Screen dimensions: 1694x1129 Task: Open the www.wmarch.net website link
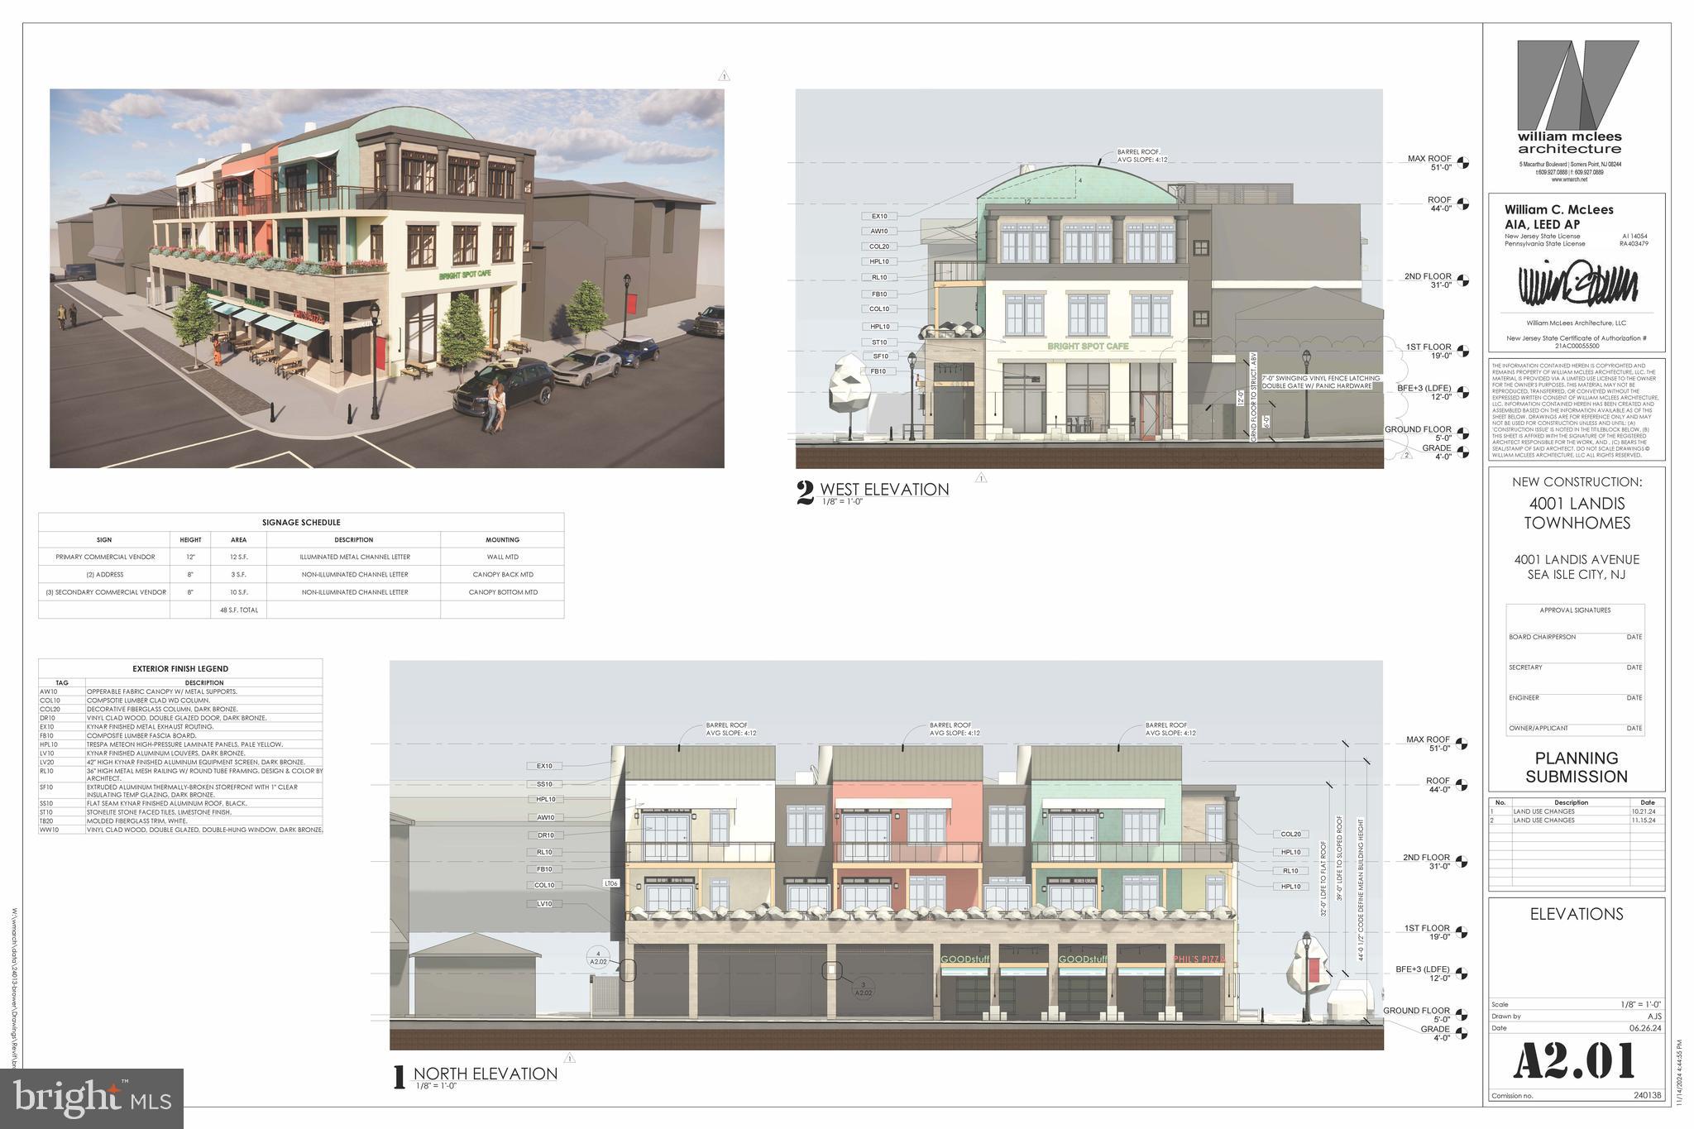(x=1569, y=179)
